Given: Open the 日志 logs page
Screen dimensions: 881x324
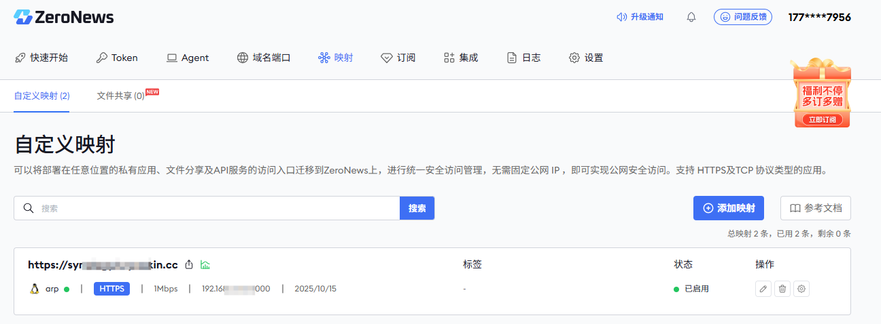Looking at the screenshot, I should coord(523,58).
